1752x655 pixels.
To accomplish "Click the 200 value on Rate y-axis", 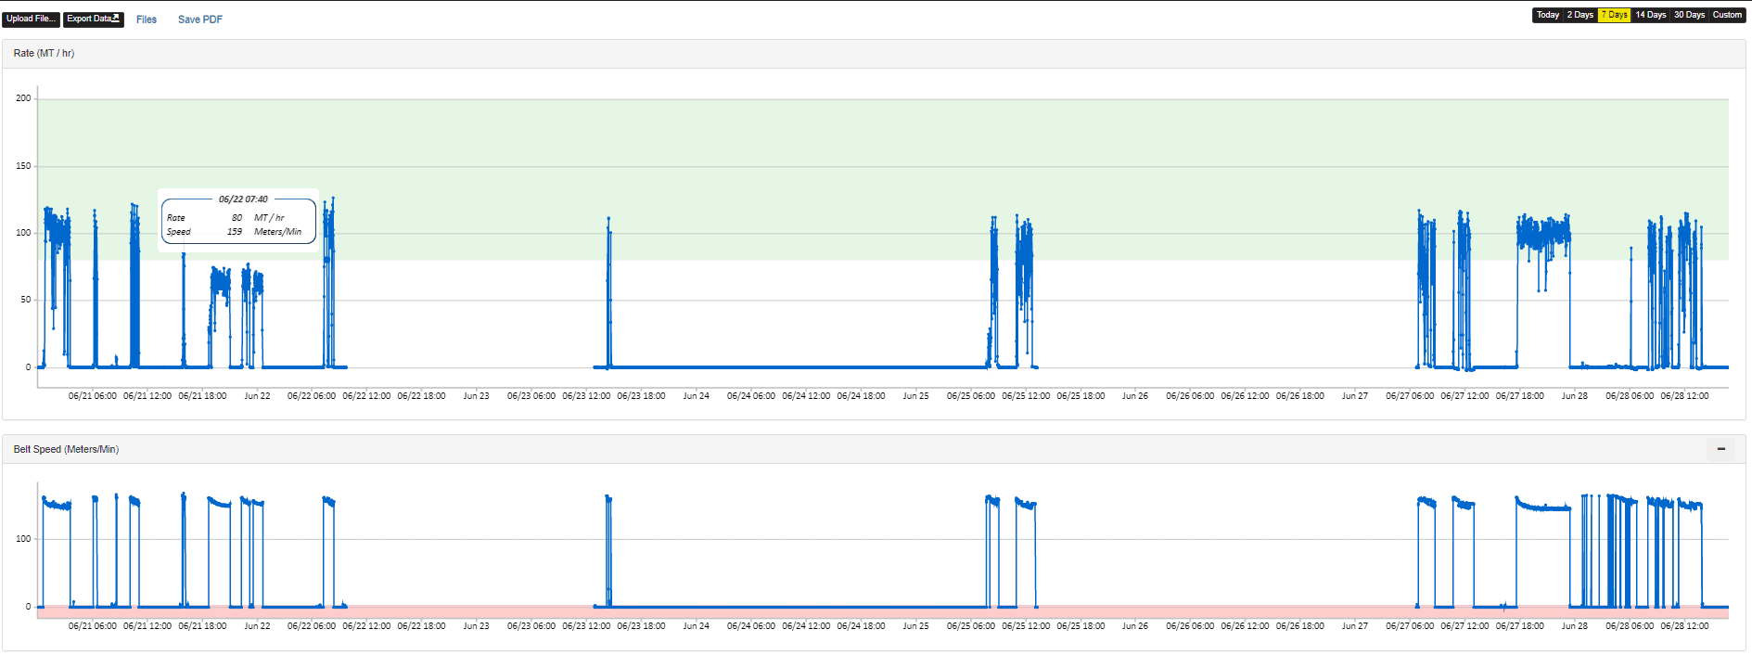I will pyautogui.click(x=23, y=98).
